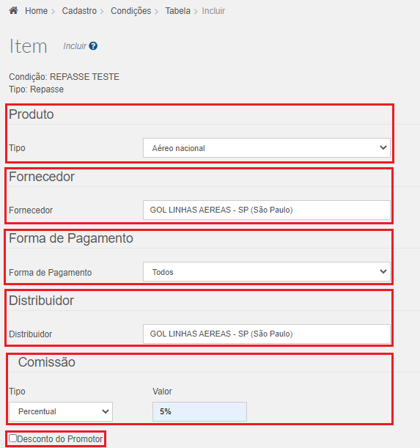Open the Produto Tipo dropdown showing Aéreo nacional
Viewport: 420px width, 448px height.
(267, 148)
